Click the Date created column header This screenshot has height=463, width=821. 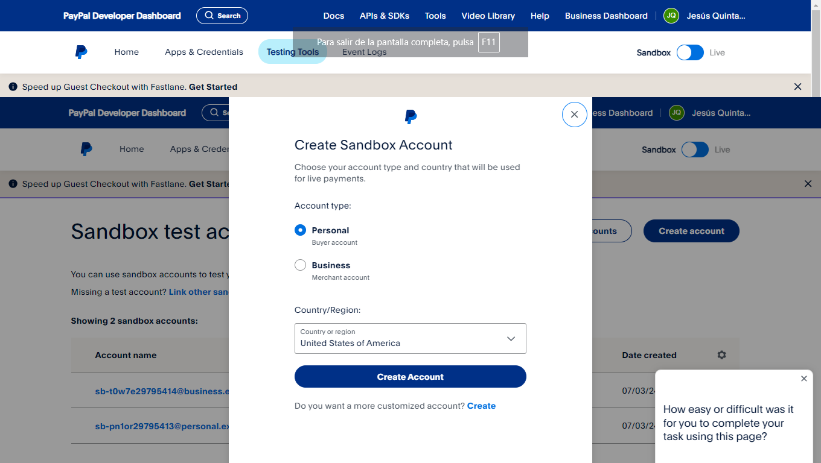[x=649, y=355]
